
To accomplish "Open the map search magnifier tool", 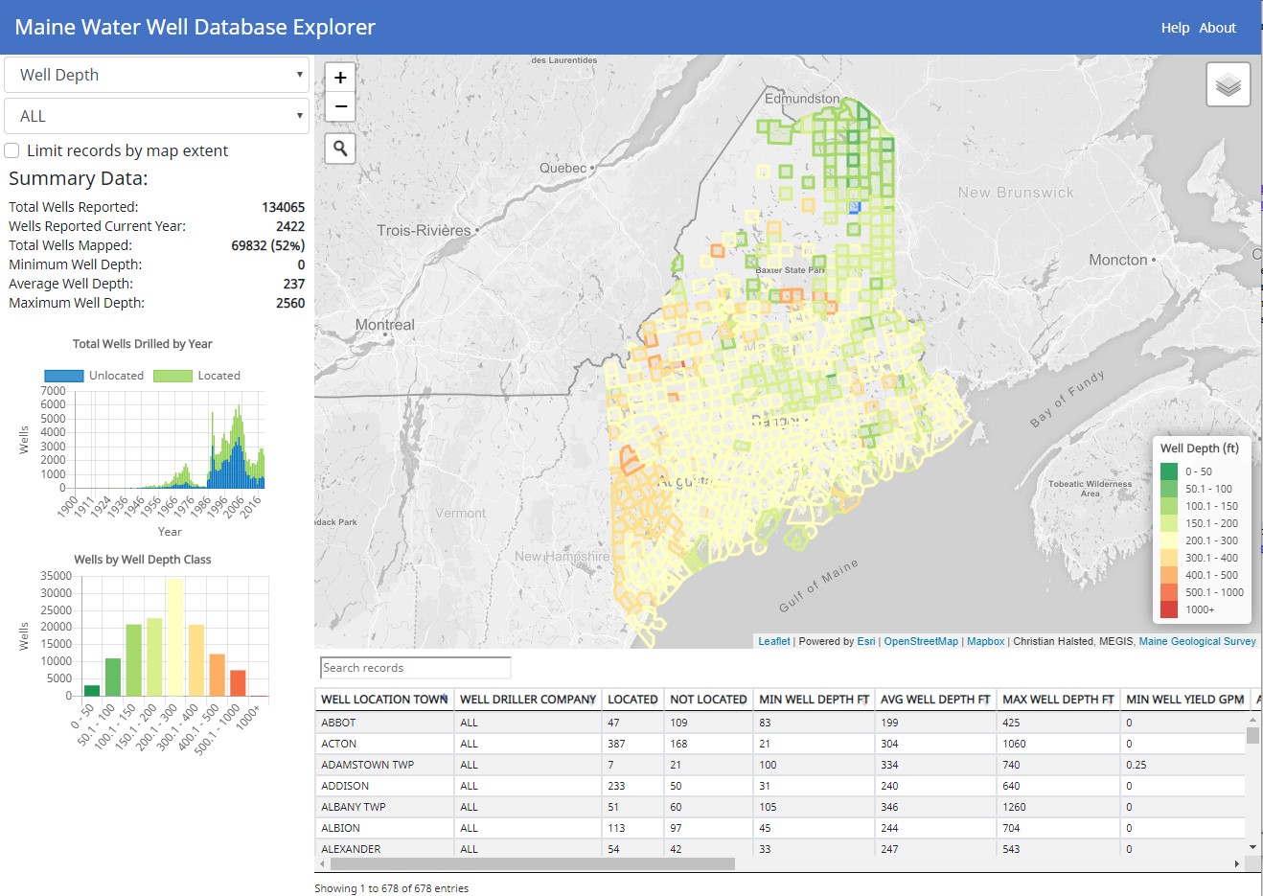I will pyautogui.click(x=340, y=149).
